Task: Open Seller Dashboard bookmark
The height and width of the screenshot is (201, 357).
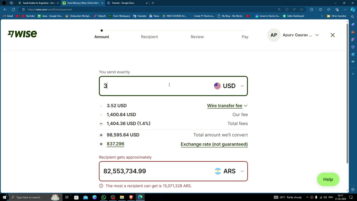Action: click(293, 16)
